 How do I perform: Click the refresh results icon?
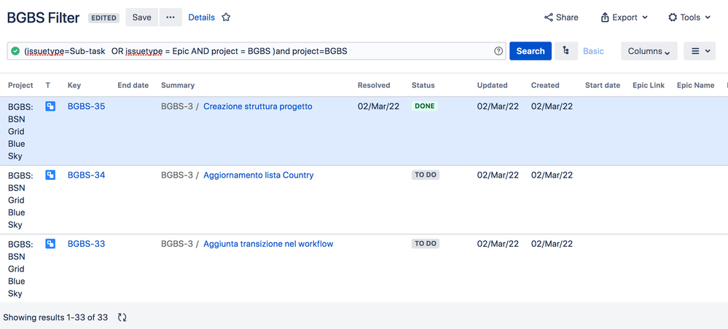(122, 317)
